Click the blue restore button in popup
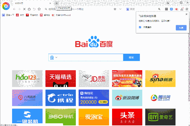 (181, 28)
